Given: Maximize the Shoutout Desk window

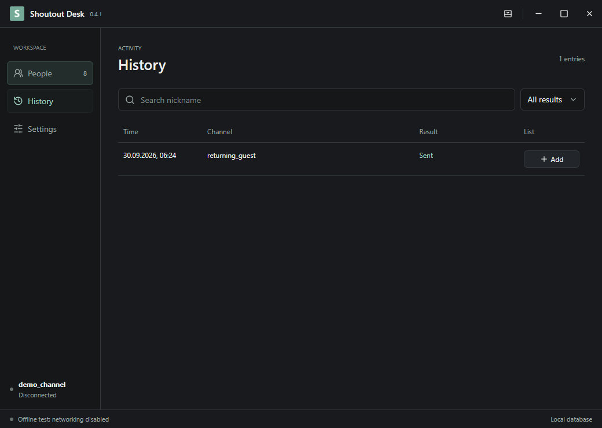Looking at the screenshot, I should (564, 14).
